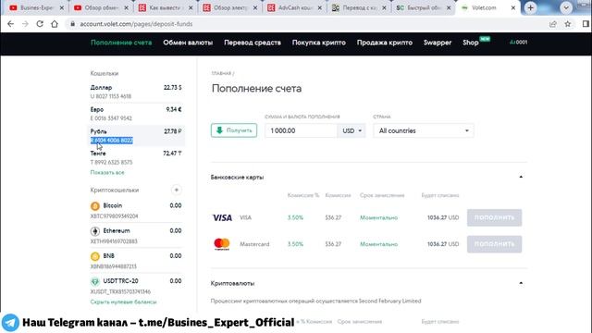
Task: Click the padlock site info icon
Action: pyautogui.click(x=72, y=24)
